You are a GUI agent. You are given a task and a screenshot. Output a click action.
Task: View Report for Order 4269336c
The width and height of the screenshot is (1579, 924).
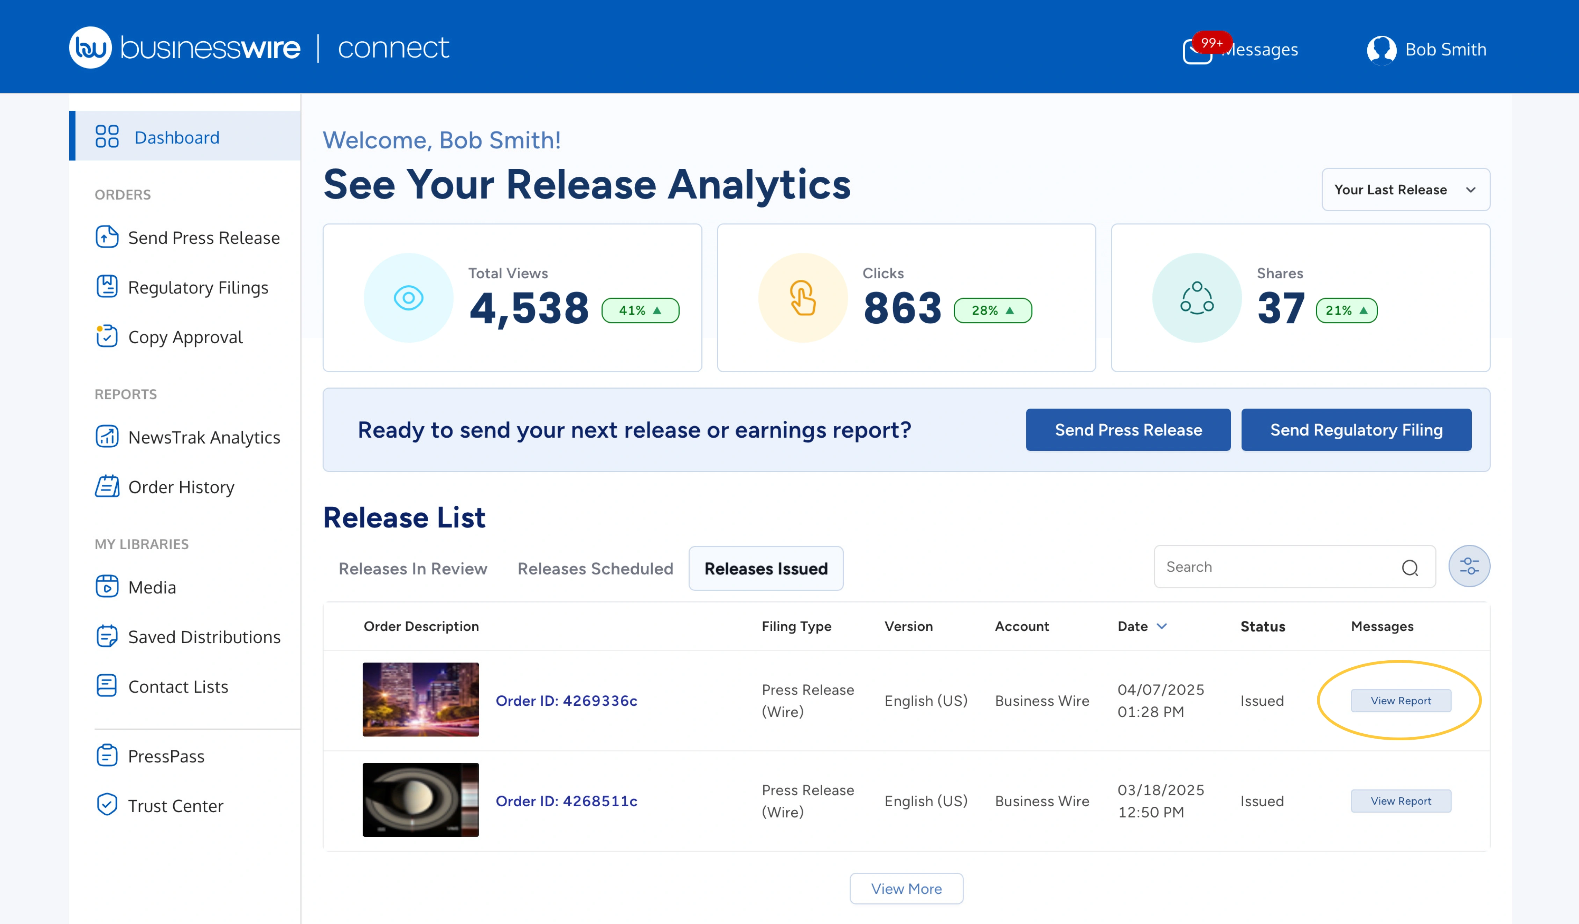(x=1400, y=701)
